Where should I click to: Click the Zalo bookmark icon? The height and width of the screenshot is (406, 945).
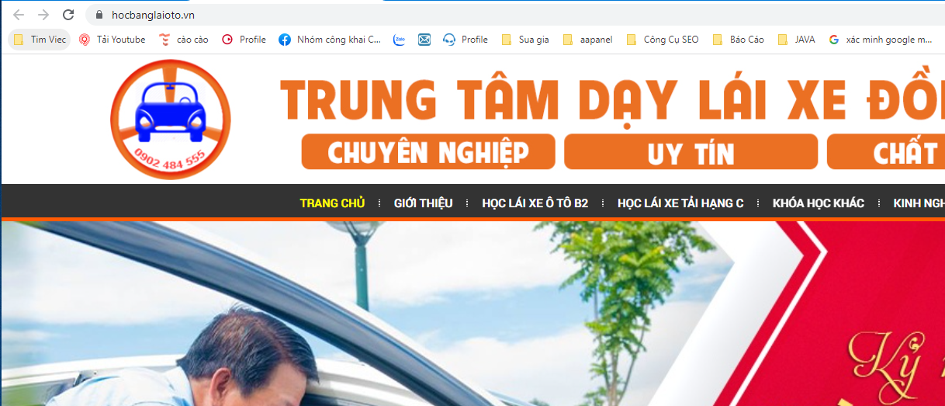point(400,40)
